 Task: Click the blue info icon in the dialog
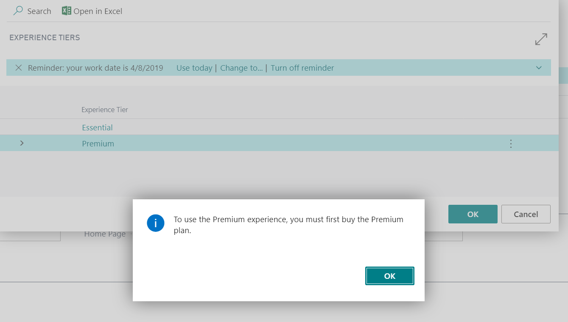pyautogui.click(x=156, y=223)
